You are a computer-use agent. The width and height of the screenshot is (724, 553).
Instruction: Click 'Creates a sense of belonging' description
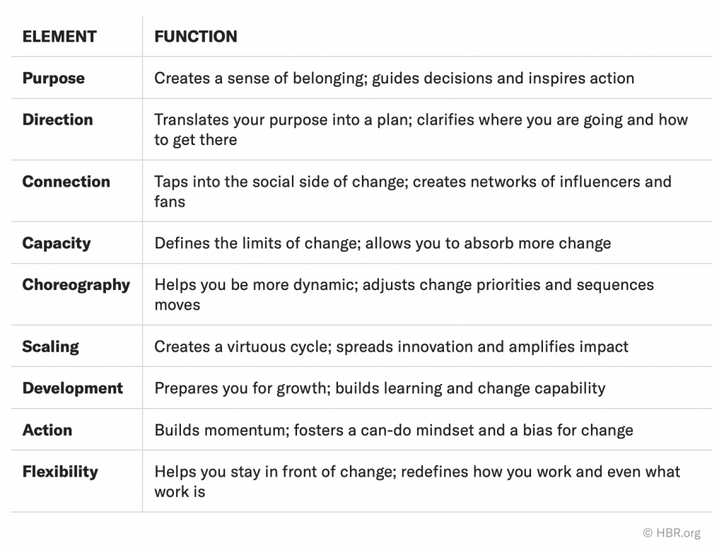tap(394, 78)
